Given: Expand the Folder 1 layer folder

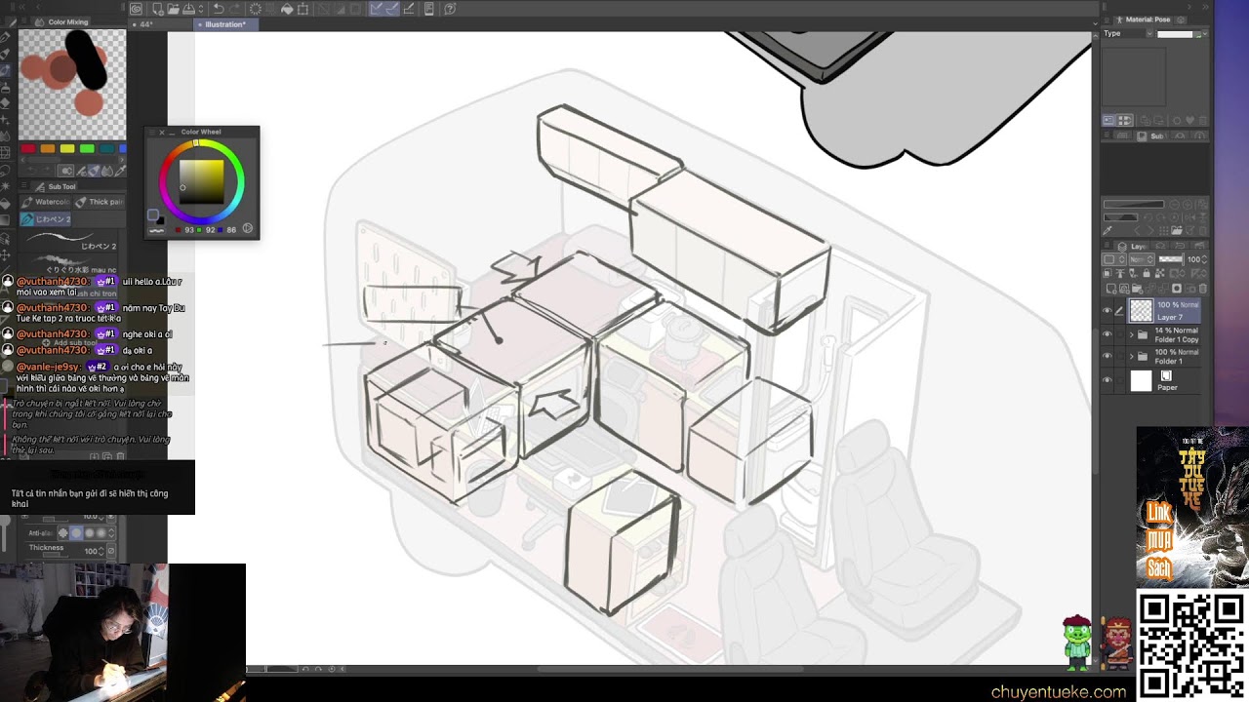Looking at the screenshot, I should coord(1132,356).
